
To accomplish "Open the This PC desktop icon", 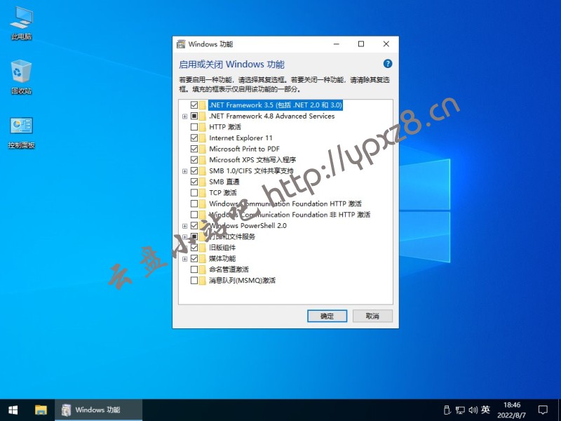I will tap(22, 23).
